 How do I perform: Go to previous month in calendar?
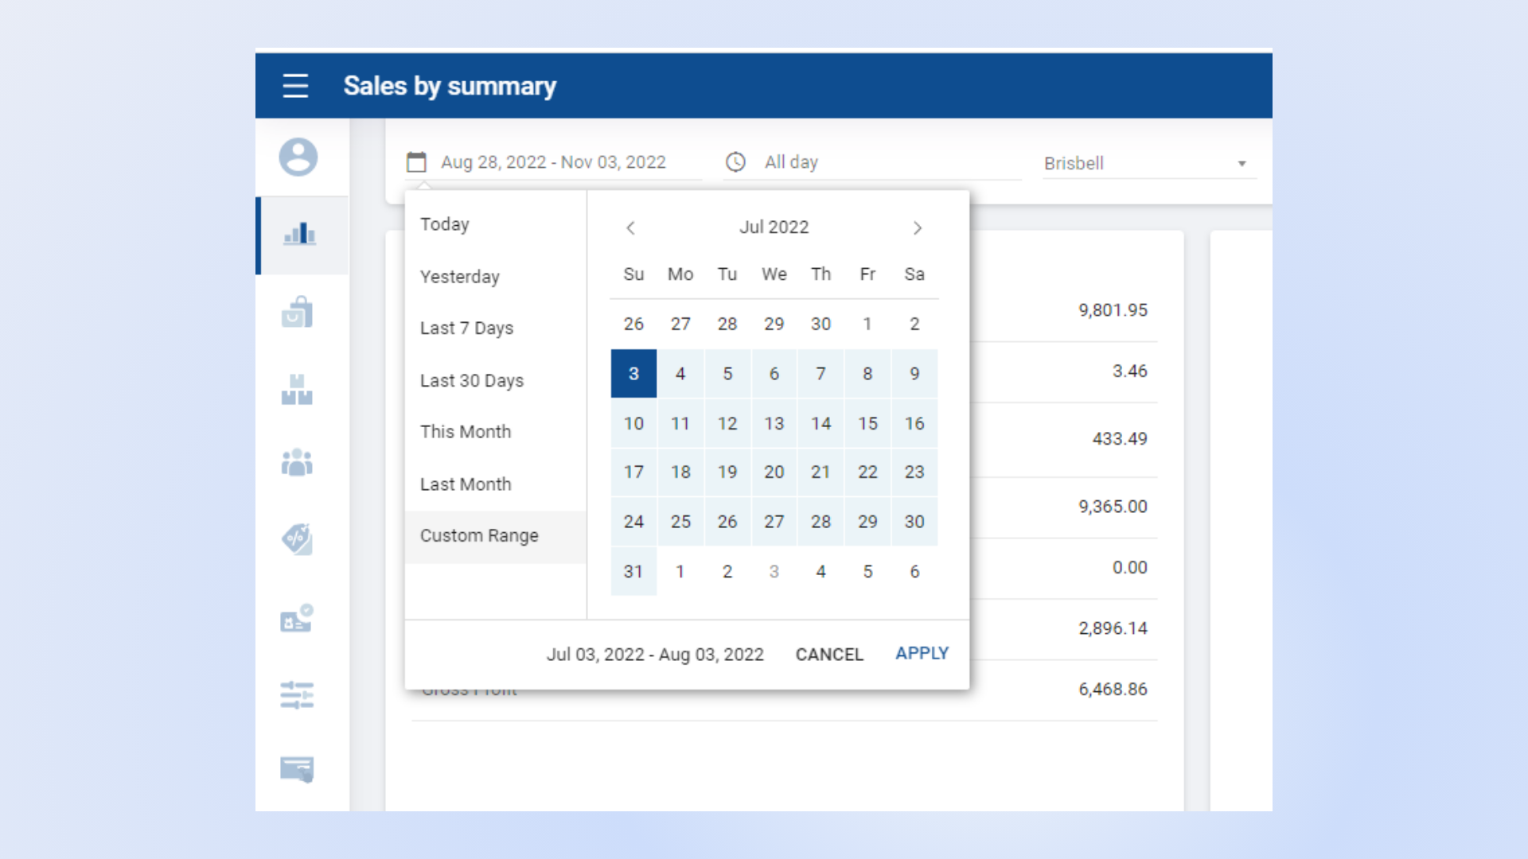(x=630, y=228)
